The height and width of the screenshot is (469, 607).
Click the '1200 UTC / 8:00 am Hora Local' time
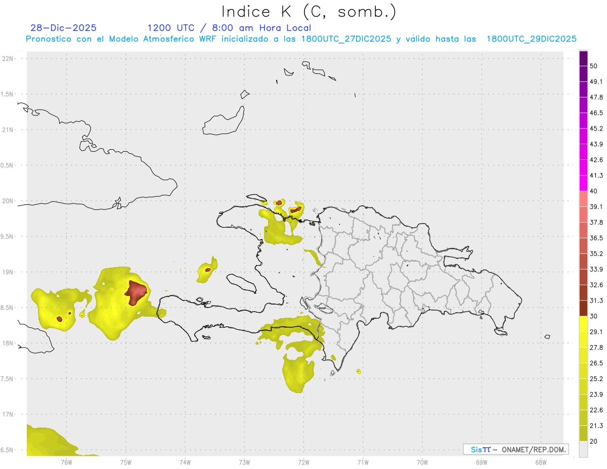(x=229, y=28)
